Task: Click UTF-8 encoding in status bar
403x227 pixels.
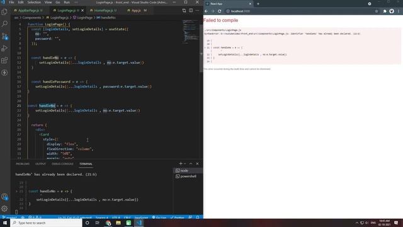Action: (x=116, y=218)
